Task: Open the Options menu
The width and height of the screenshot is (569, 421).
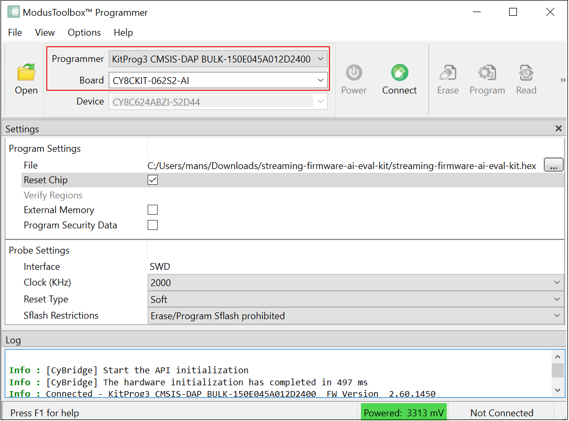Action: [x=84, y=33]
